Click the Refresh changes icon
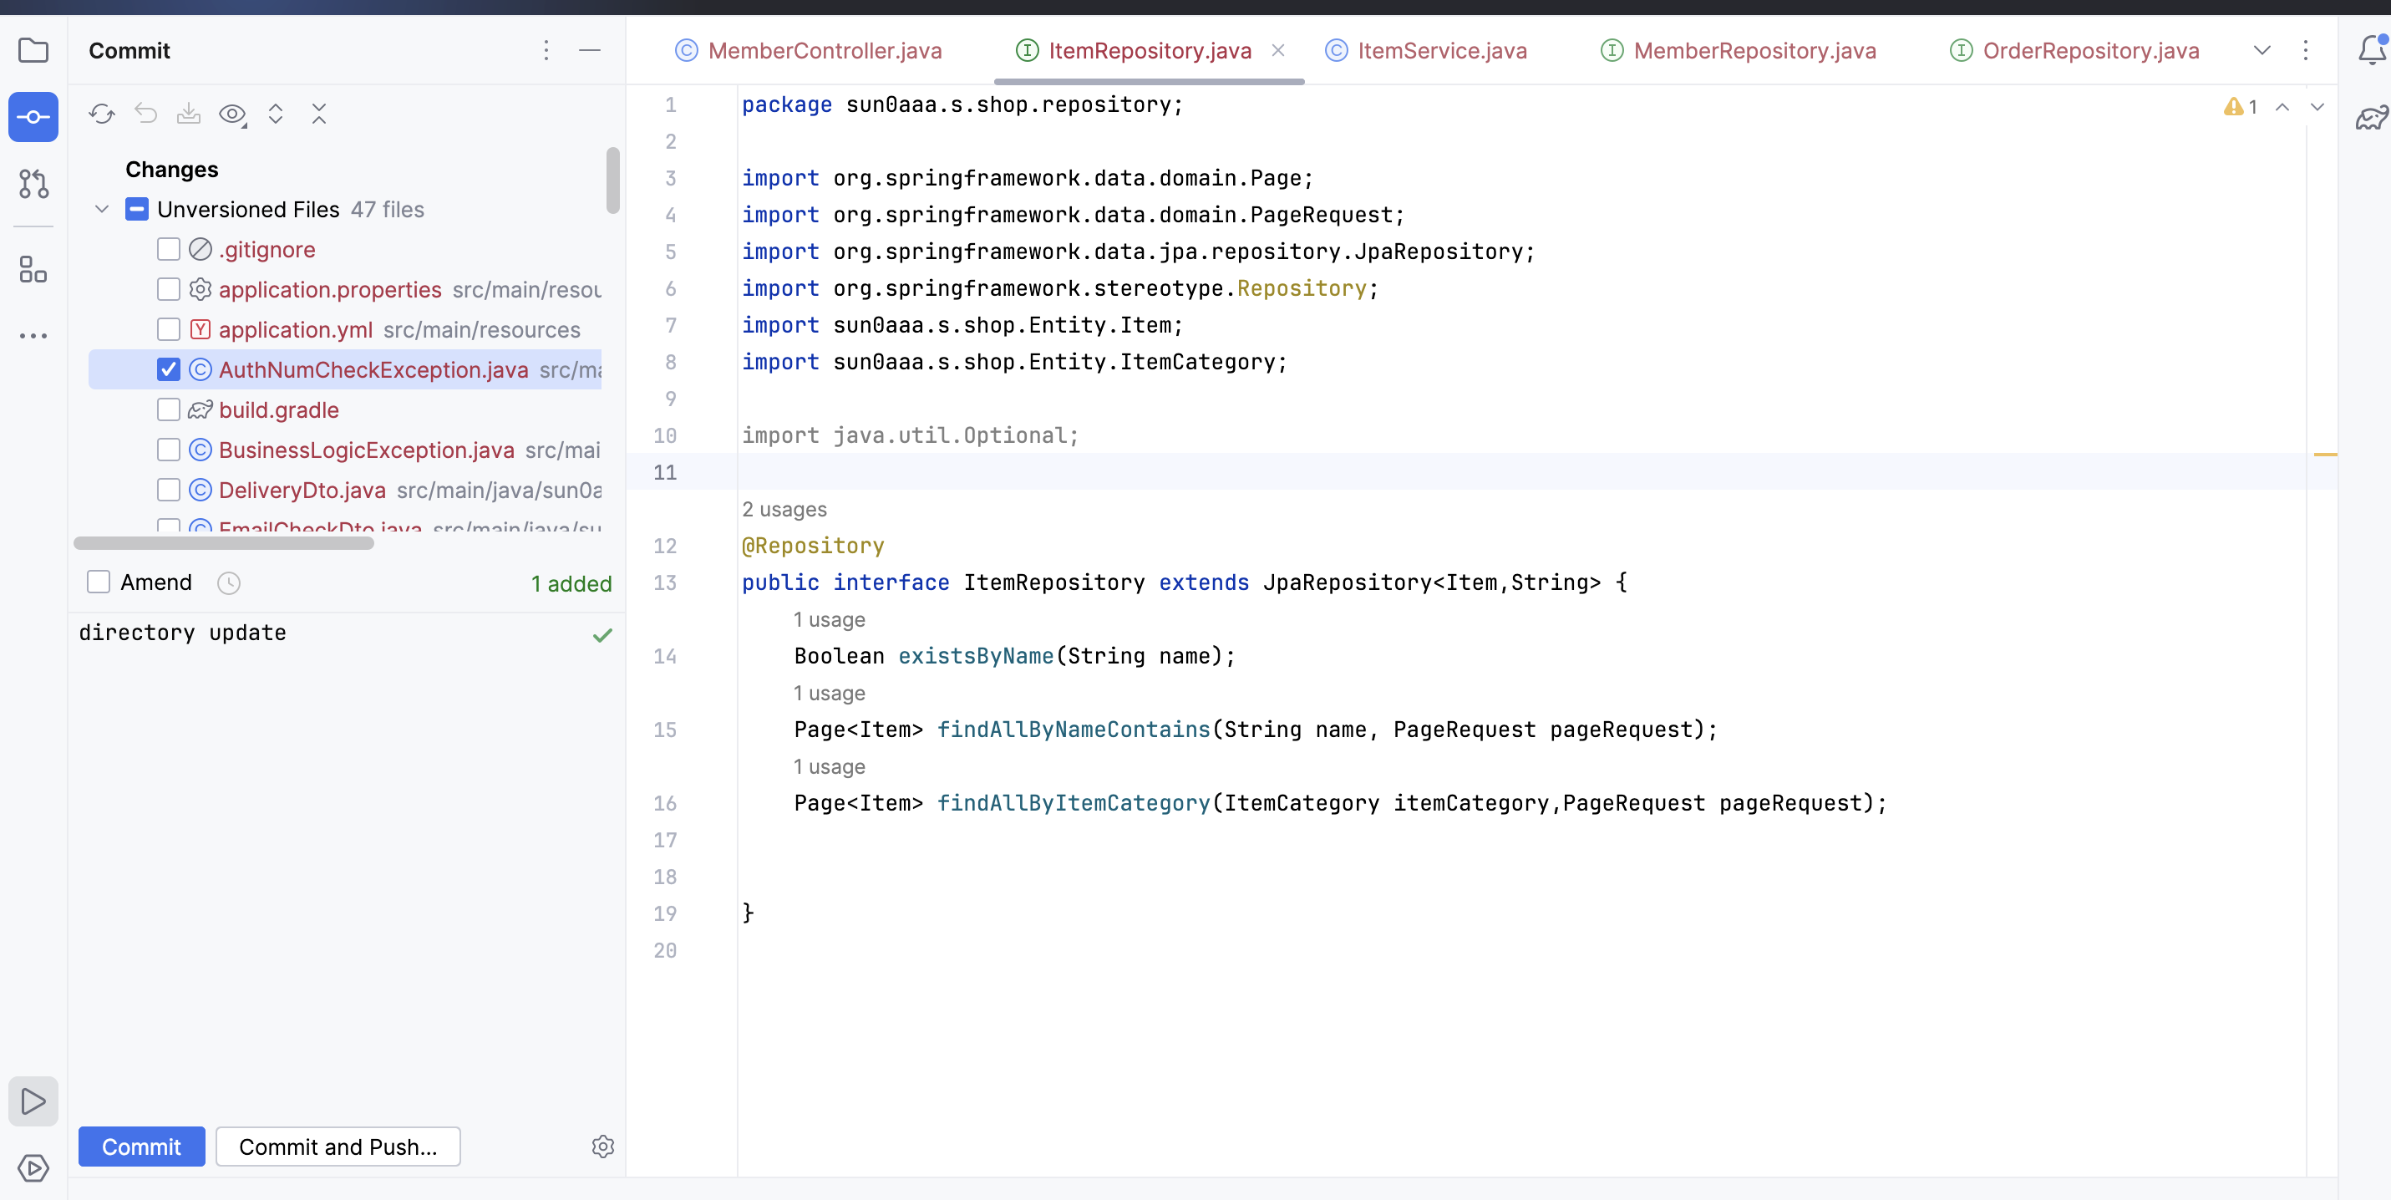 coord(102,114)
